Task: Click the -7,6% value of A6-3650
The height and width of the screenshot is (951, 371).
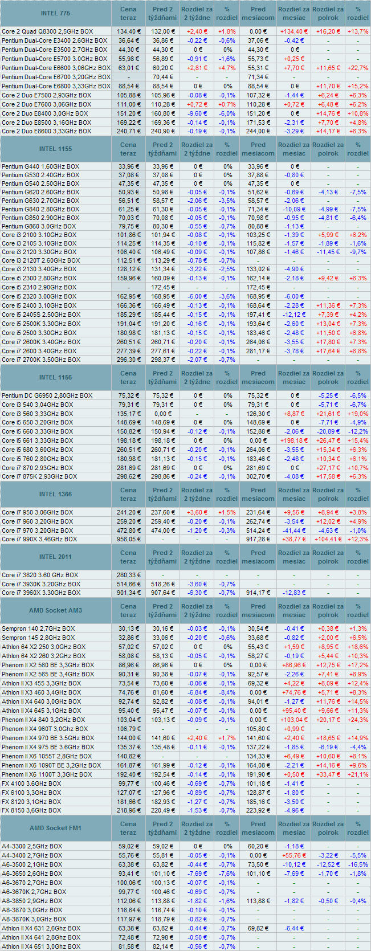Action: tap(227, 874)
